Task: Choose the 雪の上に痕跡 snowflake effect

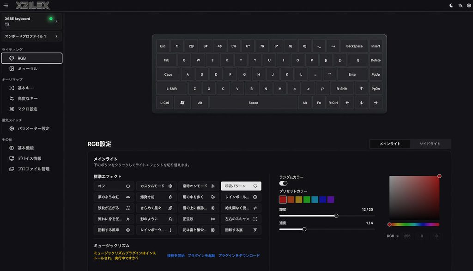Action: point(199,208)
